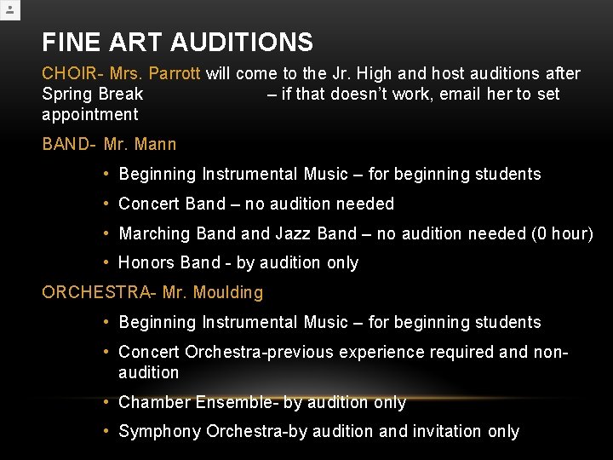
Task: Click the ORCHESTRA- Mr. Moulding heading
Action: pyautogui.click(x=152, y=292)
